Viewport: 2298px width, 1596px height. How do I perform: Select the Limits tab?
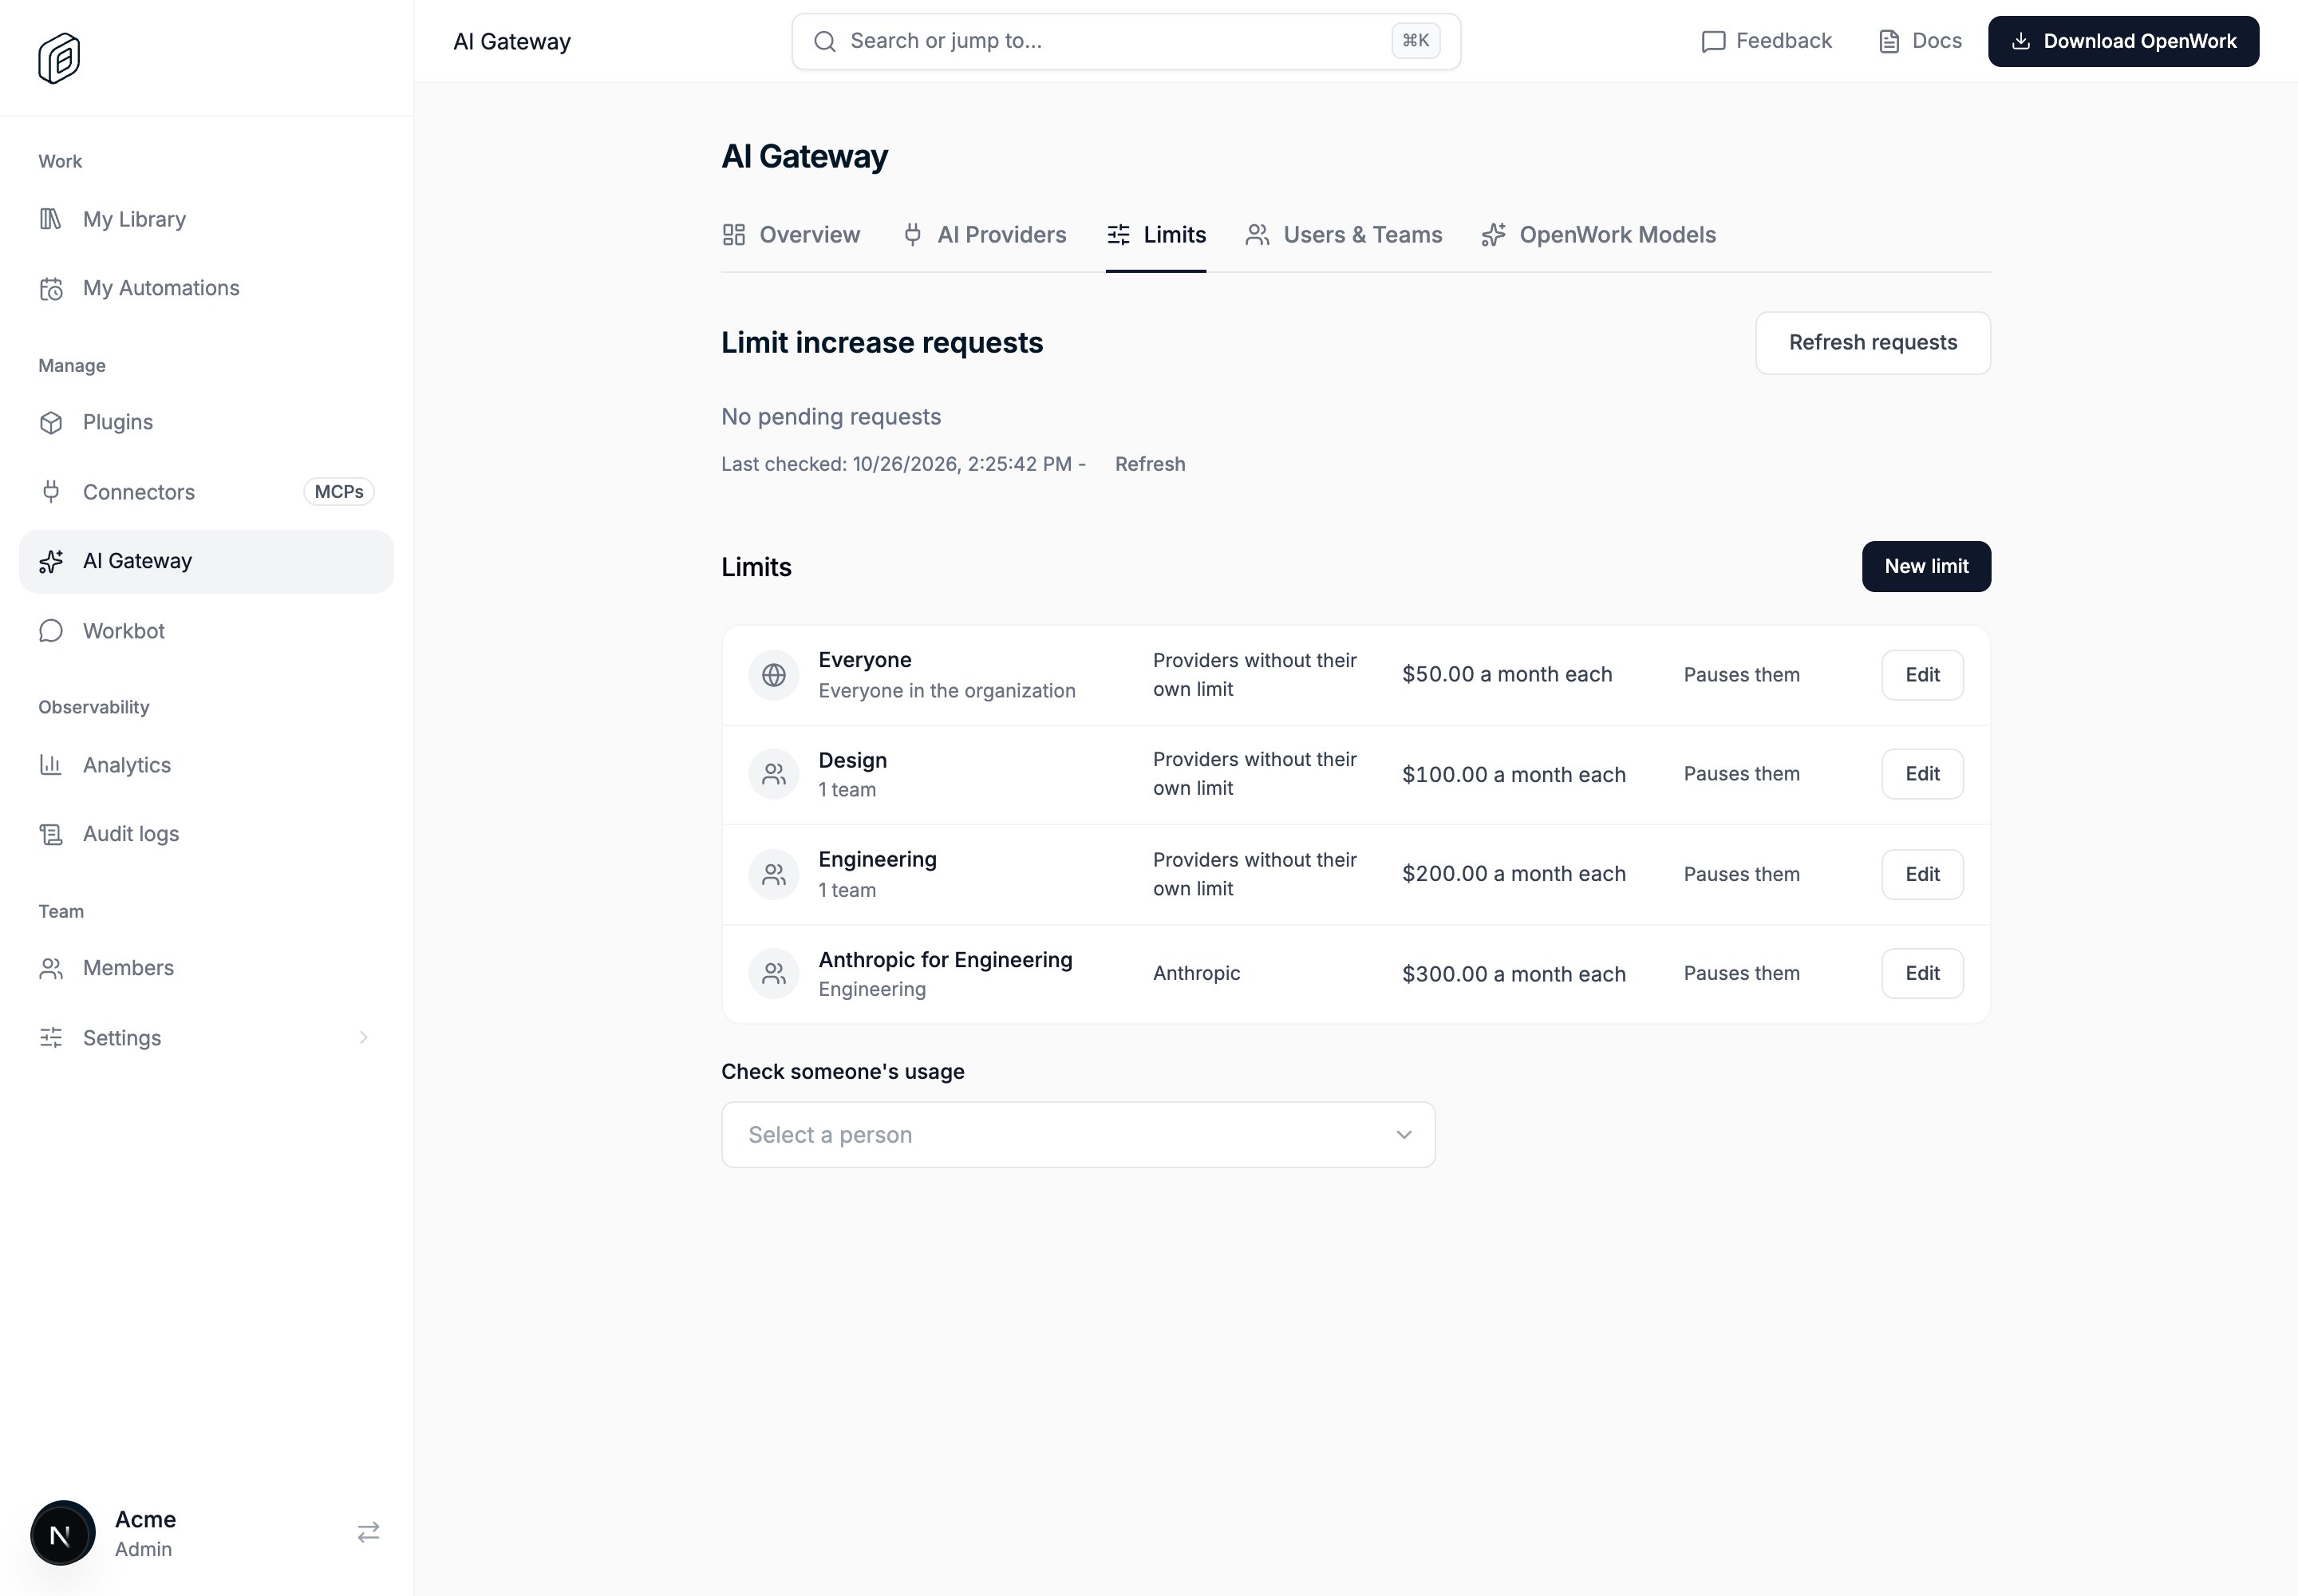coord(1156,235)
